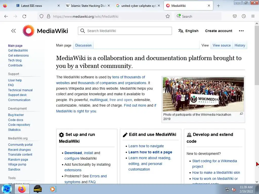
Task: Open the Support desk link
Action: pyautogui.click(x=17, y=95)
